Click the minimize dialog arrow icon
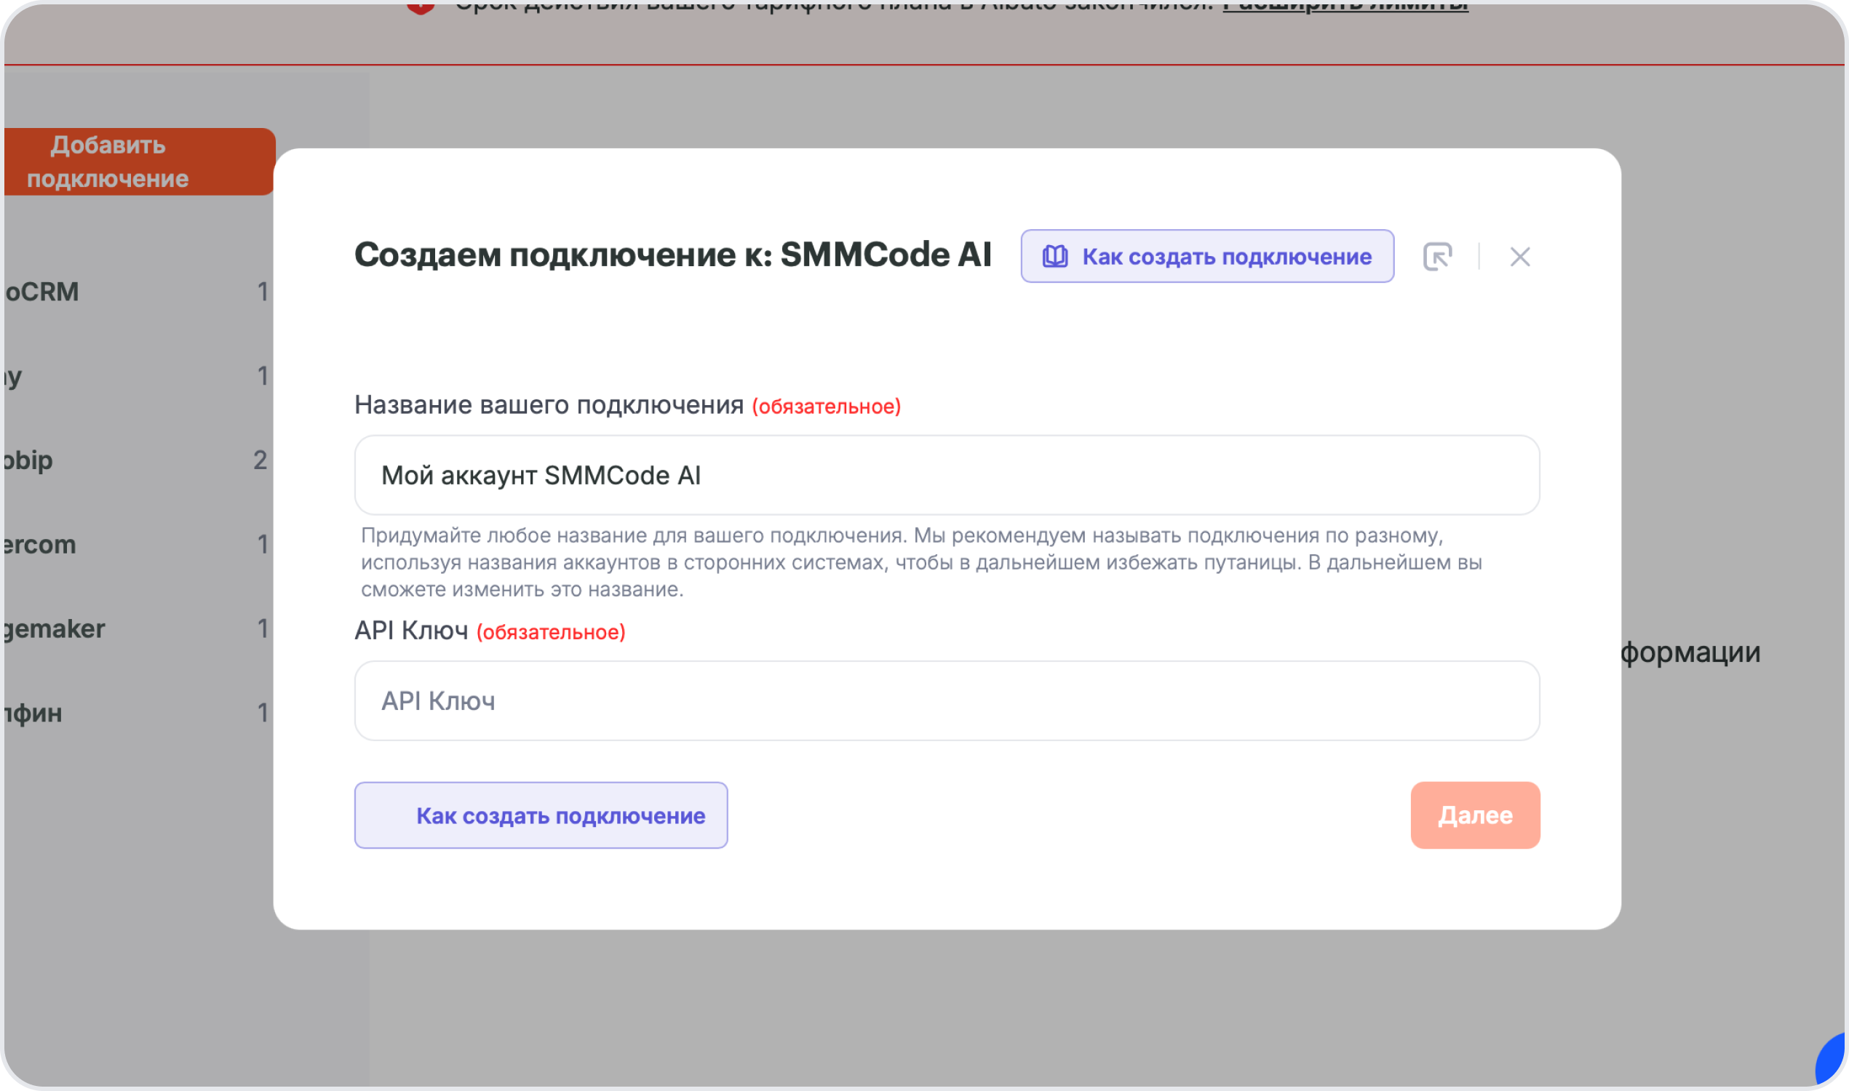Screen dimensions: 1849x1091 (x=1437, y=256)
